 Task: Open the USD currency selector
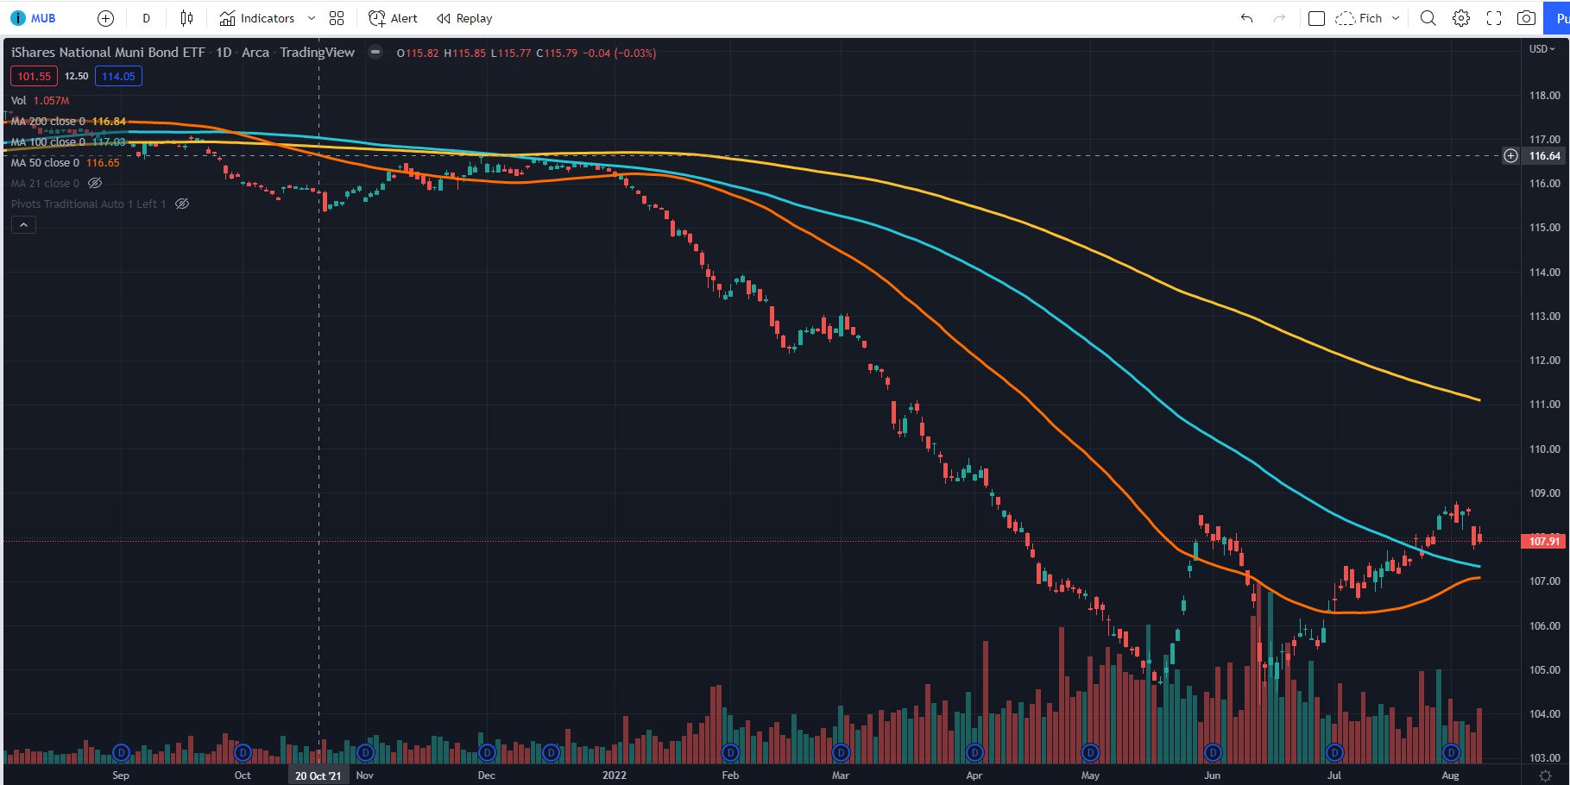pyautogui.click(x=1542, y=49)
